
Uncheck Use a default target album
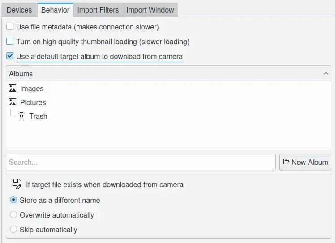(10, 56)
